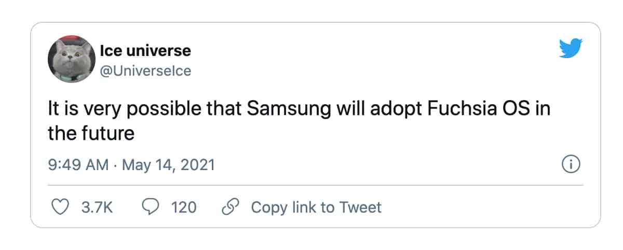Viewport: 623px width, 250px height.
Task: Open the cat profile avatar
Action: (x=71, y=60)
